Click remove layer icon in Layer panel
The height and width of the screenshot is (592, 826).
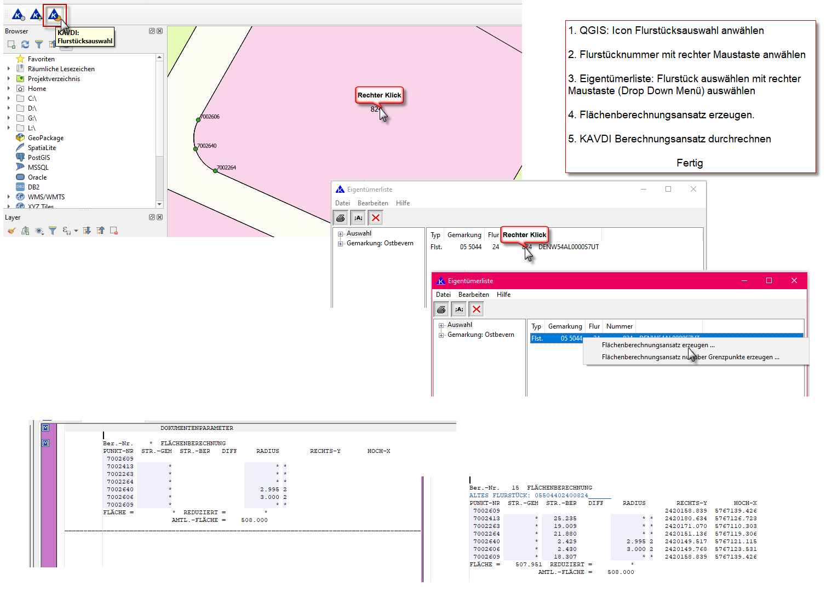[114, 231]
